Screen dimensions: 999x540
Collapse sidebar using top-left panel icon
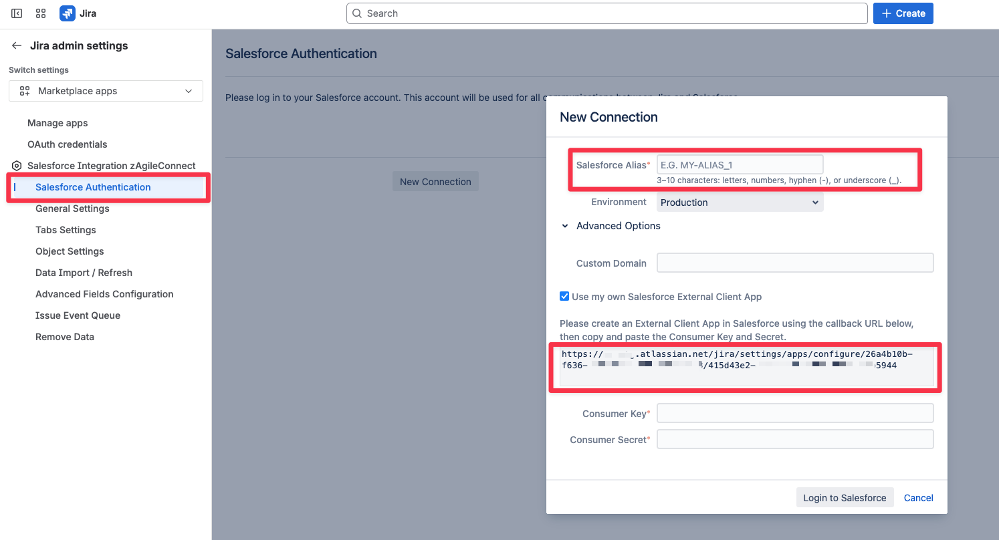(x=17, y=13)
